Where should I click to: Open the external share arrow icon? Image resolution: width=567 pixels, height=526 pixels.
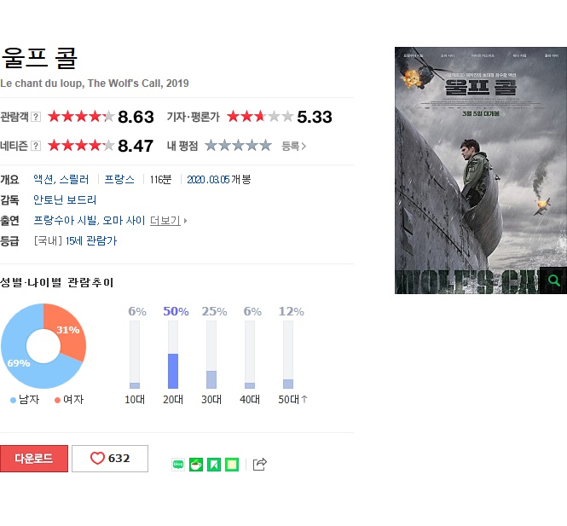click(x=260, y=464)
